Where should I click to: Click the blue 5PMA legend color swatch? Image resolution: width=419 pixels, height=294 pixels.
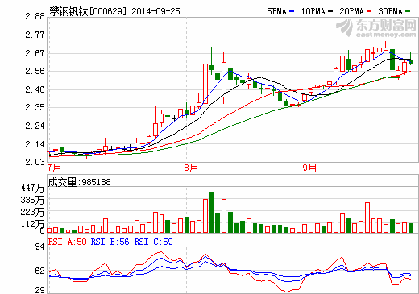coord(292,11)
